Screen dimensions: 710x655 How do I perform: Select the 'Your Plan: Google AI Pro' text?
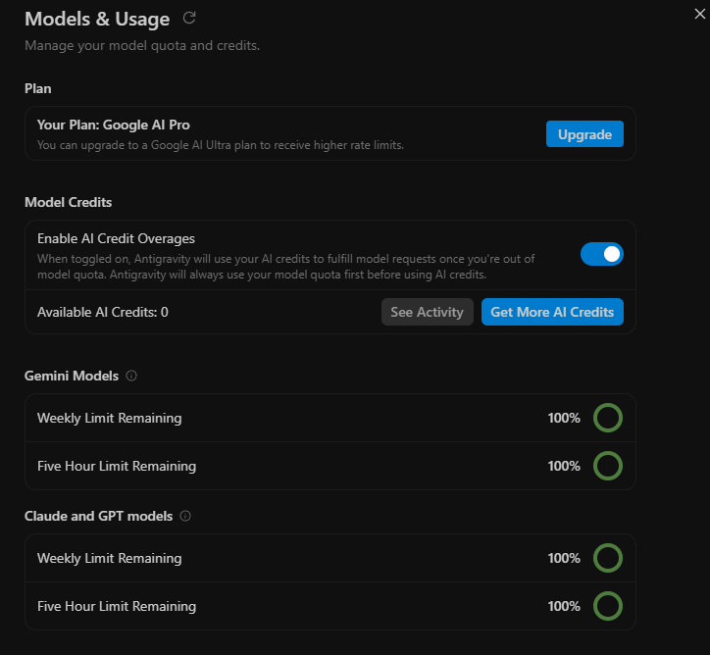113,125
